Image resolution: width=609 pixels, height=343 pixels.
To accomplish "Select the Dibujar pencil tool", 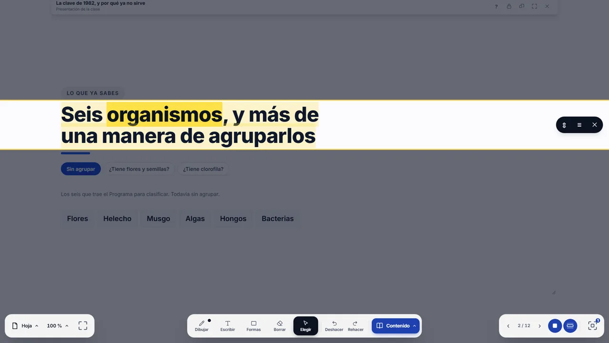I will coord(202,326).
